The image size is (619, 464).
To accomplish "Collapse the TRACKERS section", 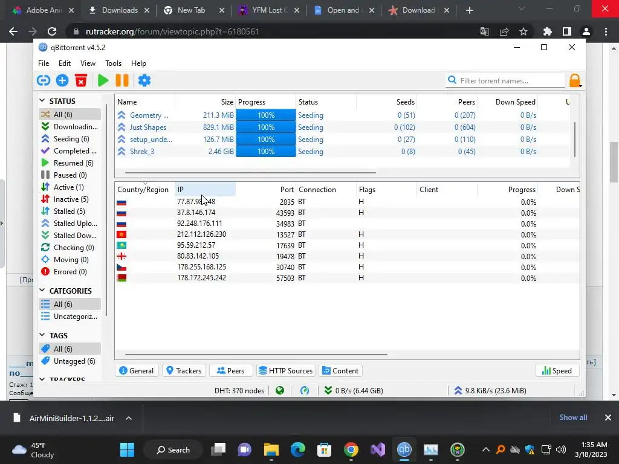I will click(42, 379).
